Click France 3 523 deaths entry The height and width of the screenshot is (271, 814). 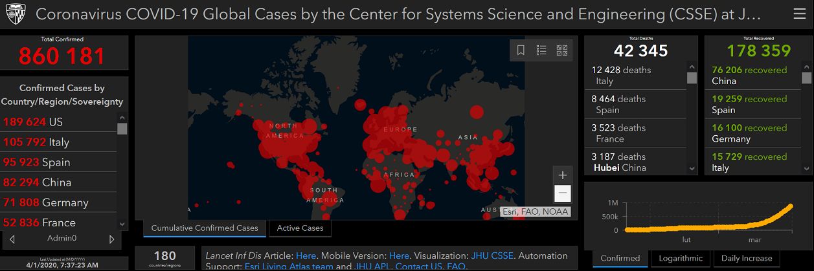(635, 133)
